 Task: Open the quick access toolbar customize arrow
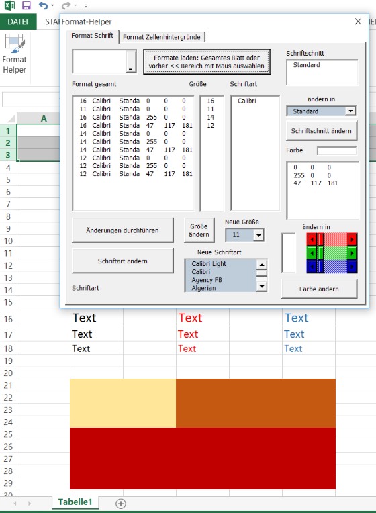86,6
